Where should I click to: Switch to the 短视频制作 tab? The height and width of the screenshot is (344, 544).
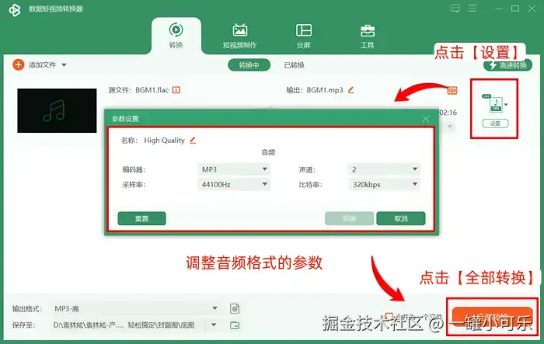[239, 36]
